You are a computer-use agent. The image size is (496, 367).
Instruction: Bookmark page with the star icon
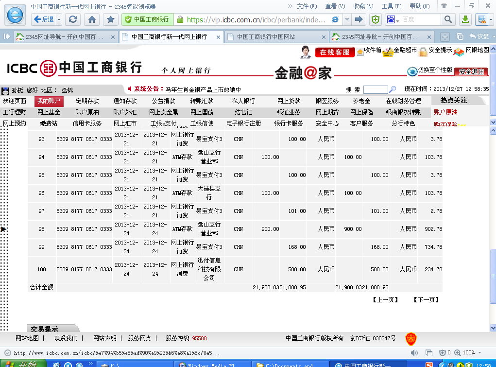click(x=111, y=19)
